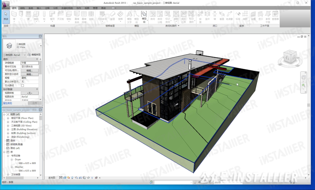Select the 楼板 (Floor) tool

pos(69,16)
